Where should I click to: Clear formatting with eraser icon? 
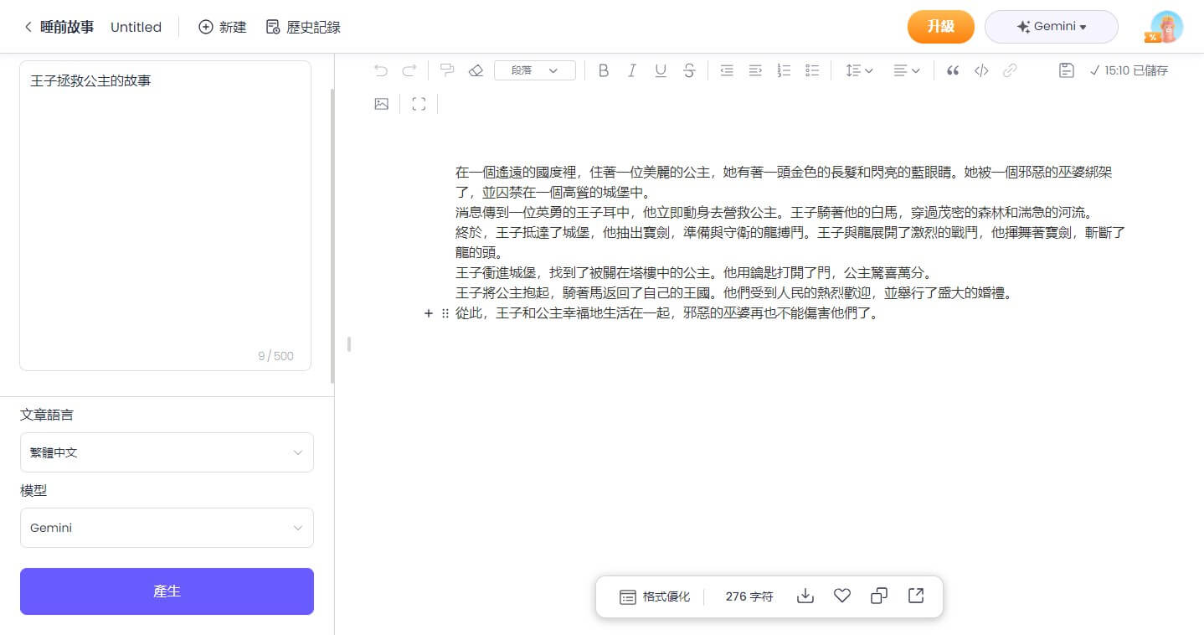click(476, 70)
